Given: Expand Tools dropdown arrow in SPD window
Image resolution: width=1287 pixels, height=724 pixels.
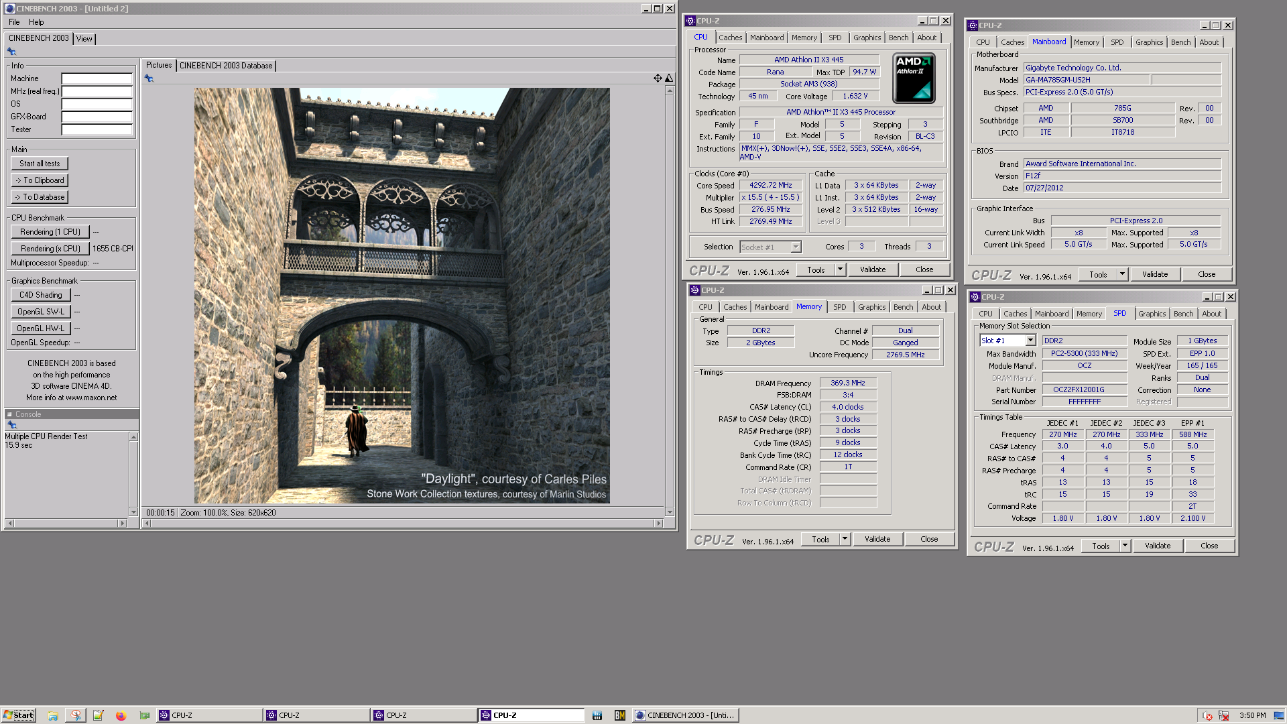Looking at the screenshot, I should (1125, 546).
